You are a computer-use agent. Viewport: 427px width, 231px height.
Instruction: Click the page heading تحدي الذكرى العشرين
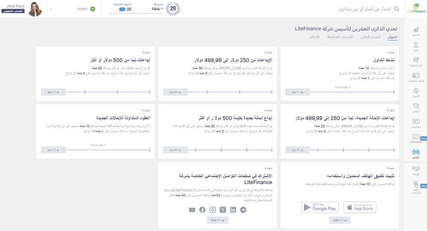(x=346, y=29)
